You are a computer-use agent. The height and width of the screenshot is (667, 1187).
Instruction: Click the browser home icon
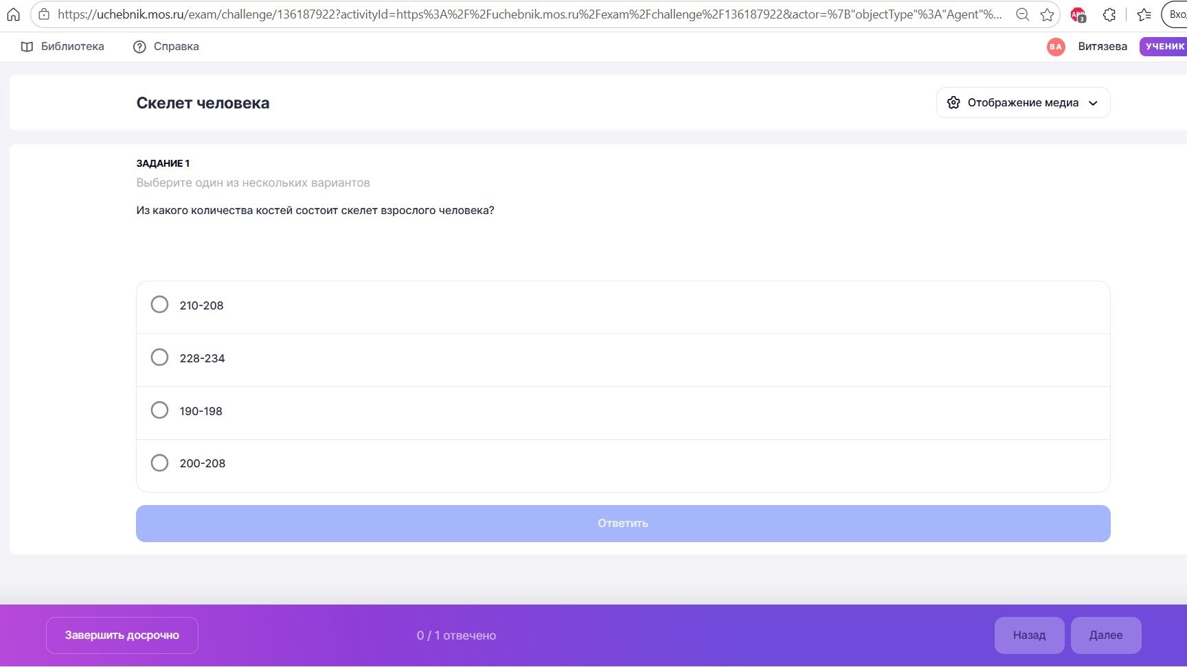click(x=13, y=14)
